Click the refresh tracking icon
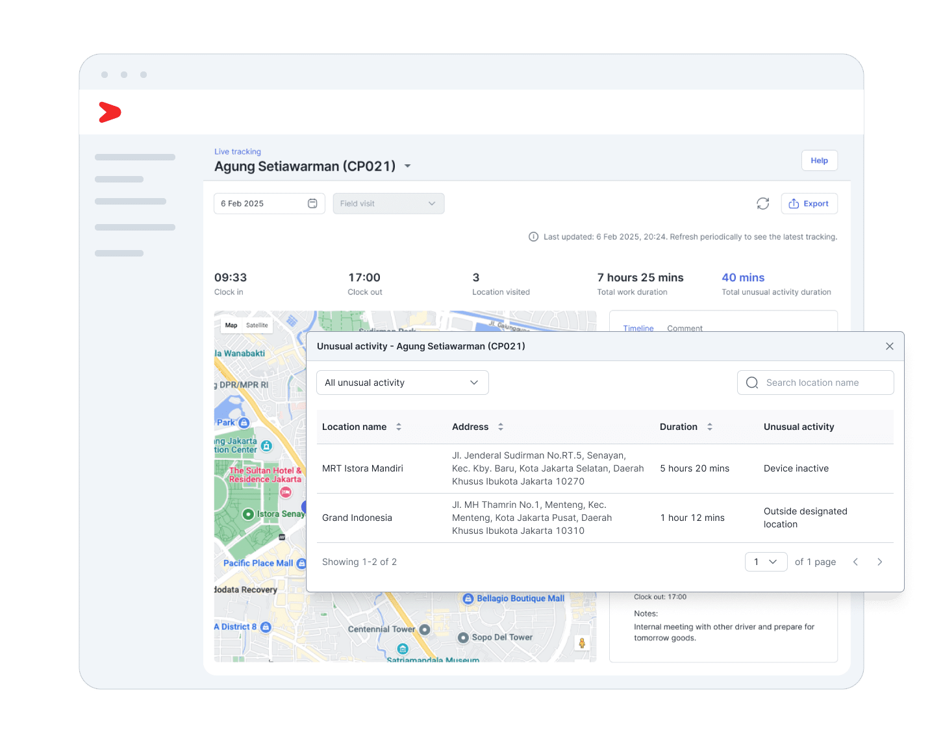Viewport: 943px width, 743px height. (762, 204)
